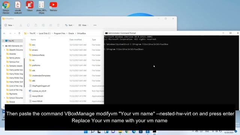240x135 pixels.
Task: Go forward in File Explorer
Action: click(x=10, y=33)
